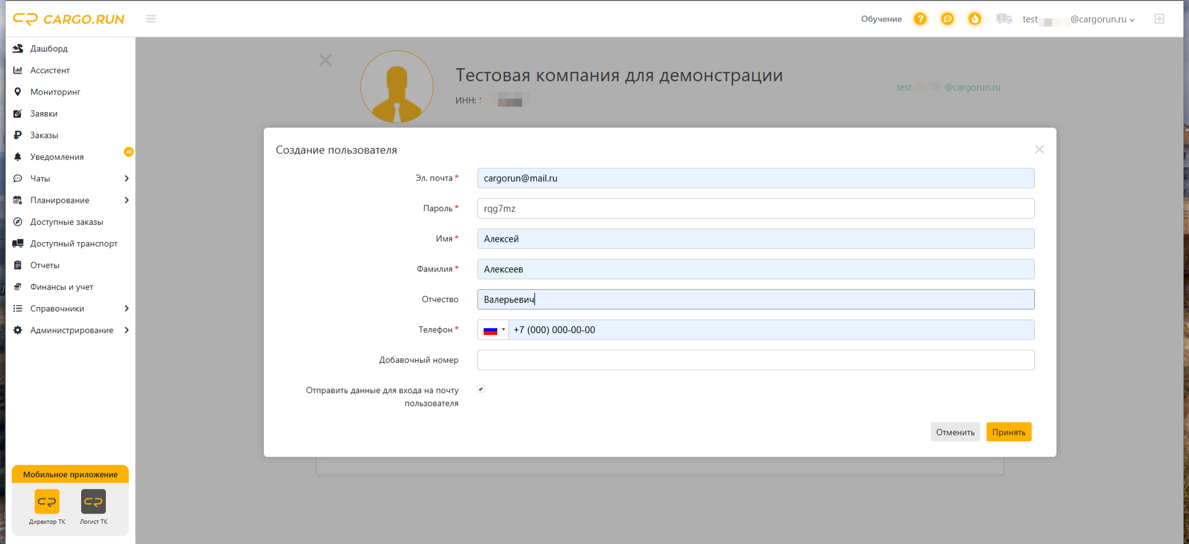Click the CARGO.RUN logo

click(x=69, y=19)
